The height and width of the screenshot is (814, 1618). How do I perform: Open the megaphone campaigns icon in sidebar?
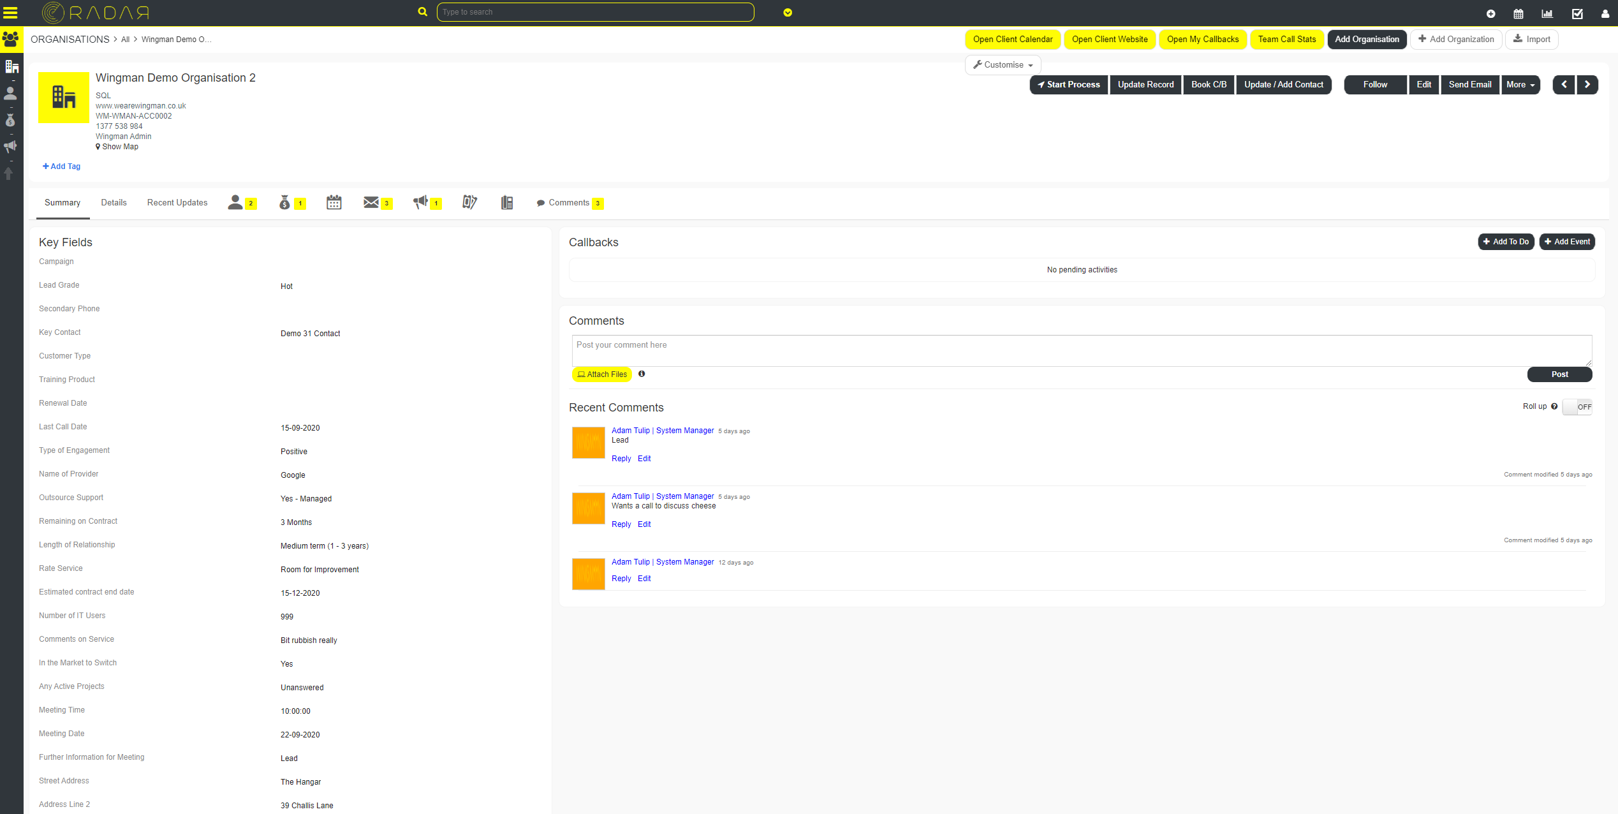click(x=11, y=146)
